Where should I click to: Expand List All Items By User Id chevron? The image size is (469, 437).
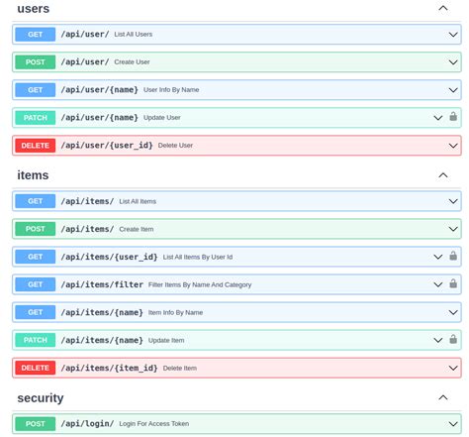click(437, 257)
